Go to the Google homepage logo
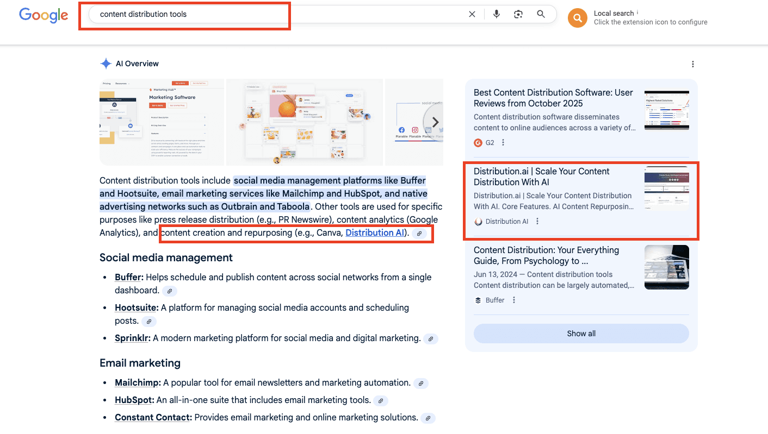The image size is (768, 434). point(44,15)
